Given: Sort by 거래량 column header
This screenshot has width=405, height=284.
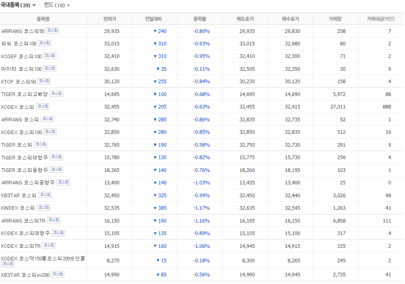Looking at the screenshot, I should tap(335, 19).
